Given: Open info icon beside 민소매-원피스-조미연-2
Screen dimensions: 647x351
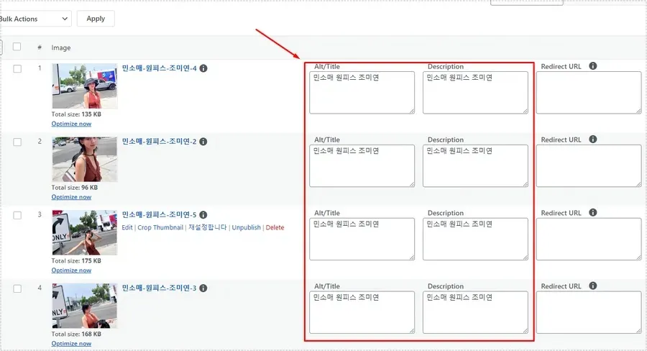Looking at the screenshot, I should tap(203, 142).
